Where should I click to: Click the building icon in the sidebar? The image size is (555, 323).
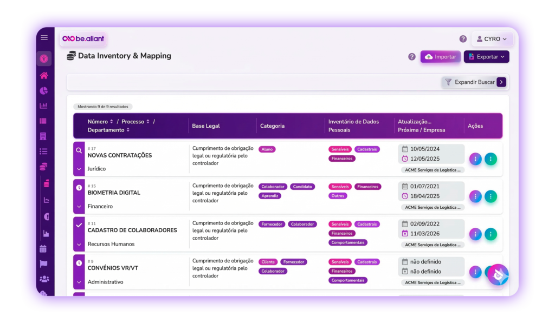tap(44, 136)
